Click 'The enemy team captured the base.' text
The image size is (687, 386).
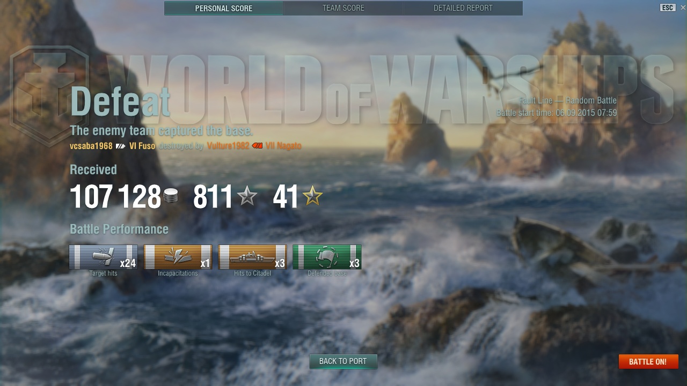click(161, 131)
